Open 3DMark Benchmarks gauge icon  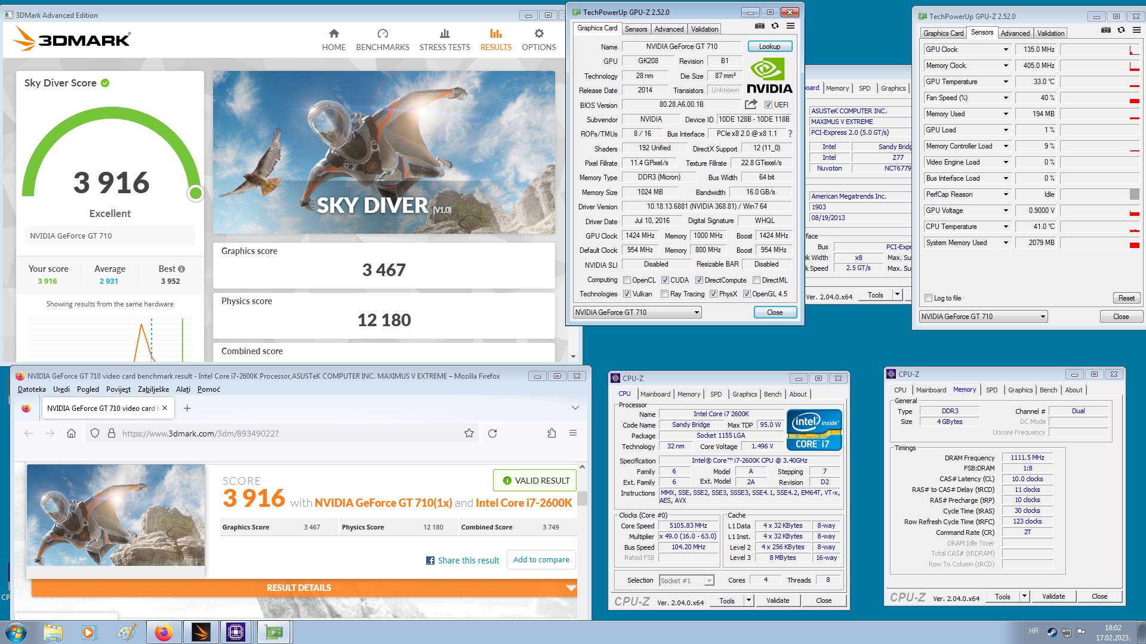pos(383,33)
